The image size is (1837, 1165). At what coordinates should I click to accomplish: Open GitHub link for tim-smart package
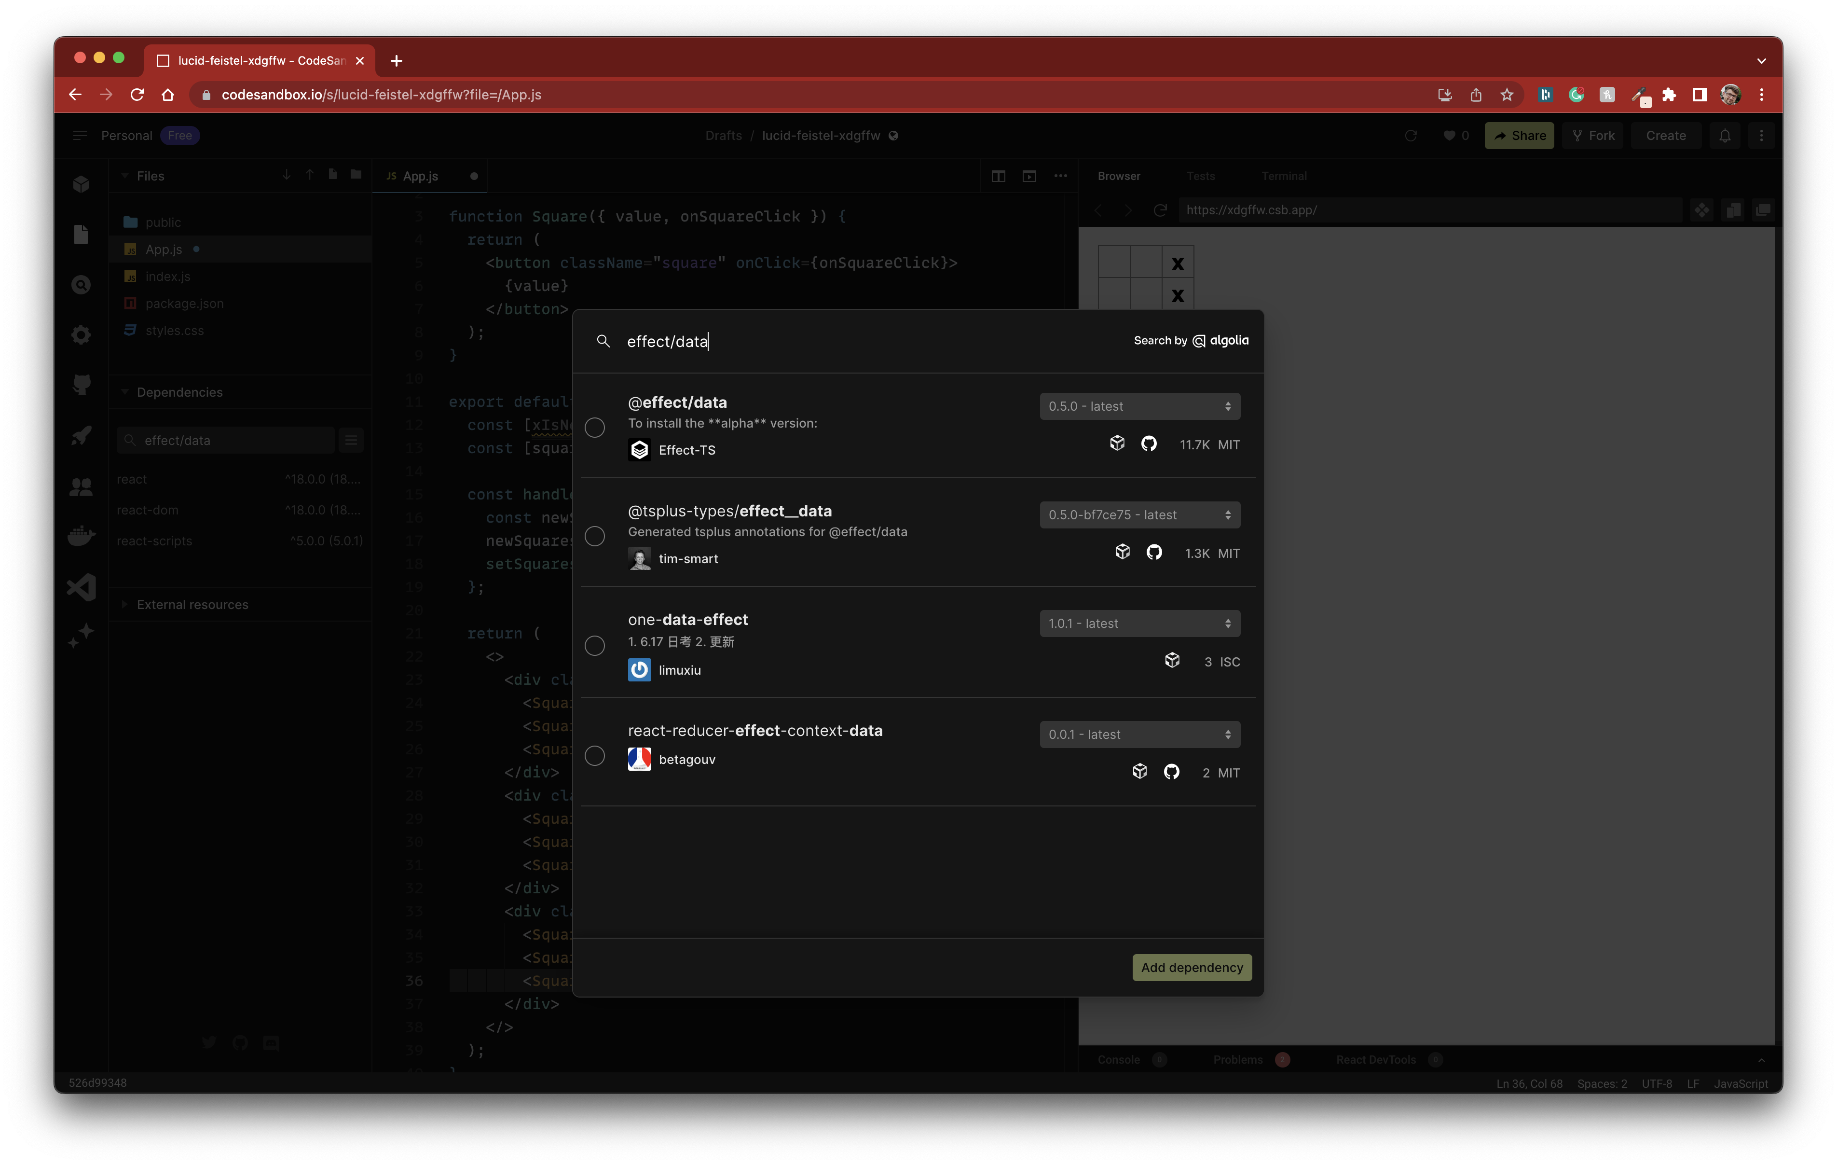point(1154,552)
